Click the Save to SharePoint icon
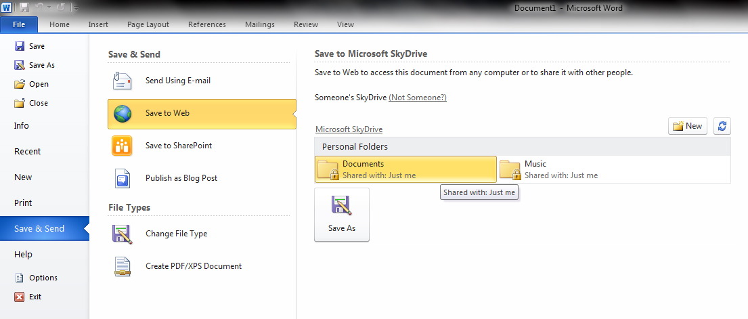748x319 pixels. (123, 146)
